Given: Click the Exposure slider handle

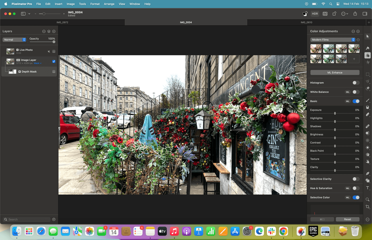Looking at the screenshot, I should 335,113.
